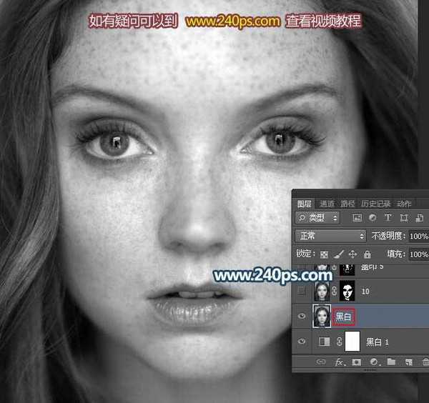
Task: Select layer 10's black-and-white mask thumbnail
Action: coord(346,291)
